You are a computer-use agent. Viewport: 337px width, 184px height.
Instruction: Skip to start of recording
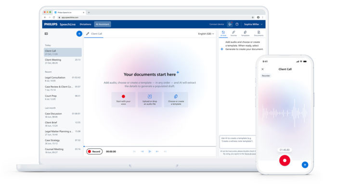pos(134,152)
